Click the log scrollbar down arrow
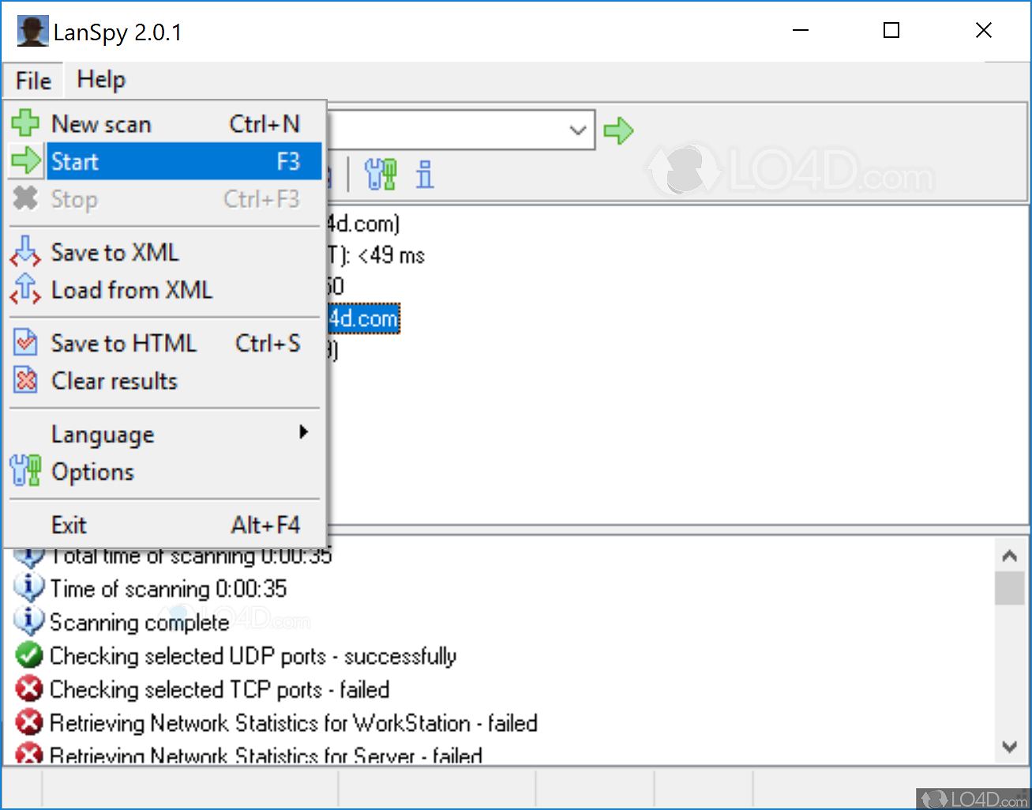Viewport: 1032px width, 810px height. [x=1009, y=746]
